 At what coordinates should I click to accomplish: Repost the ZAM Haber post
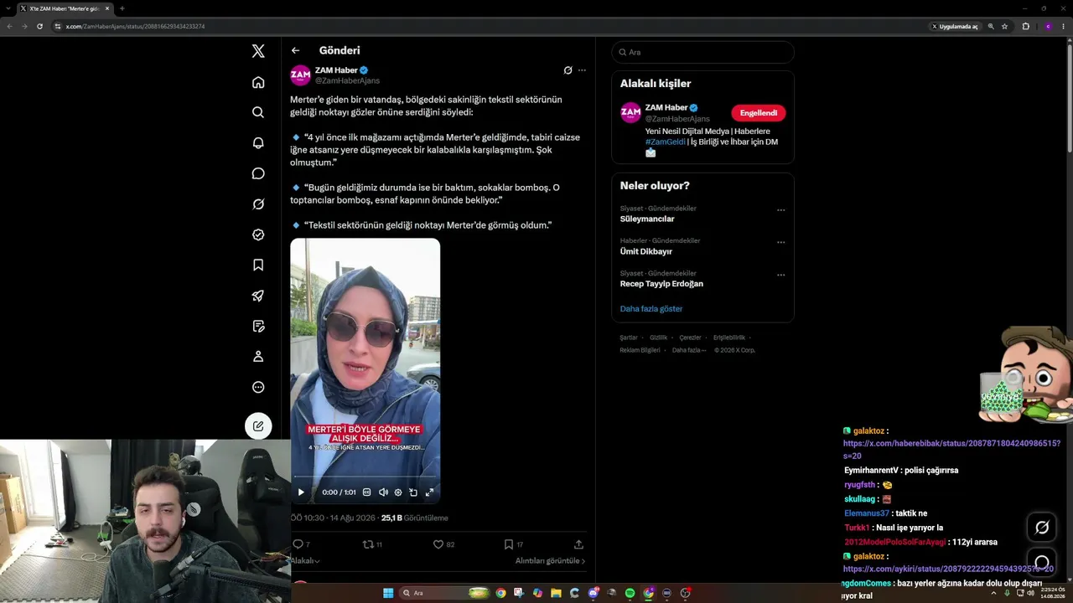367,544
